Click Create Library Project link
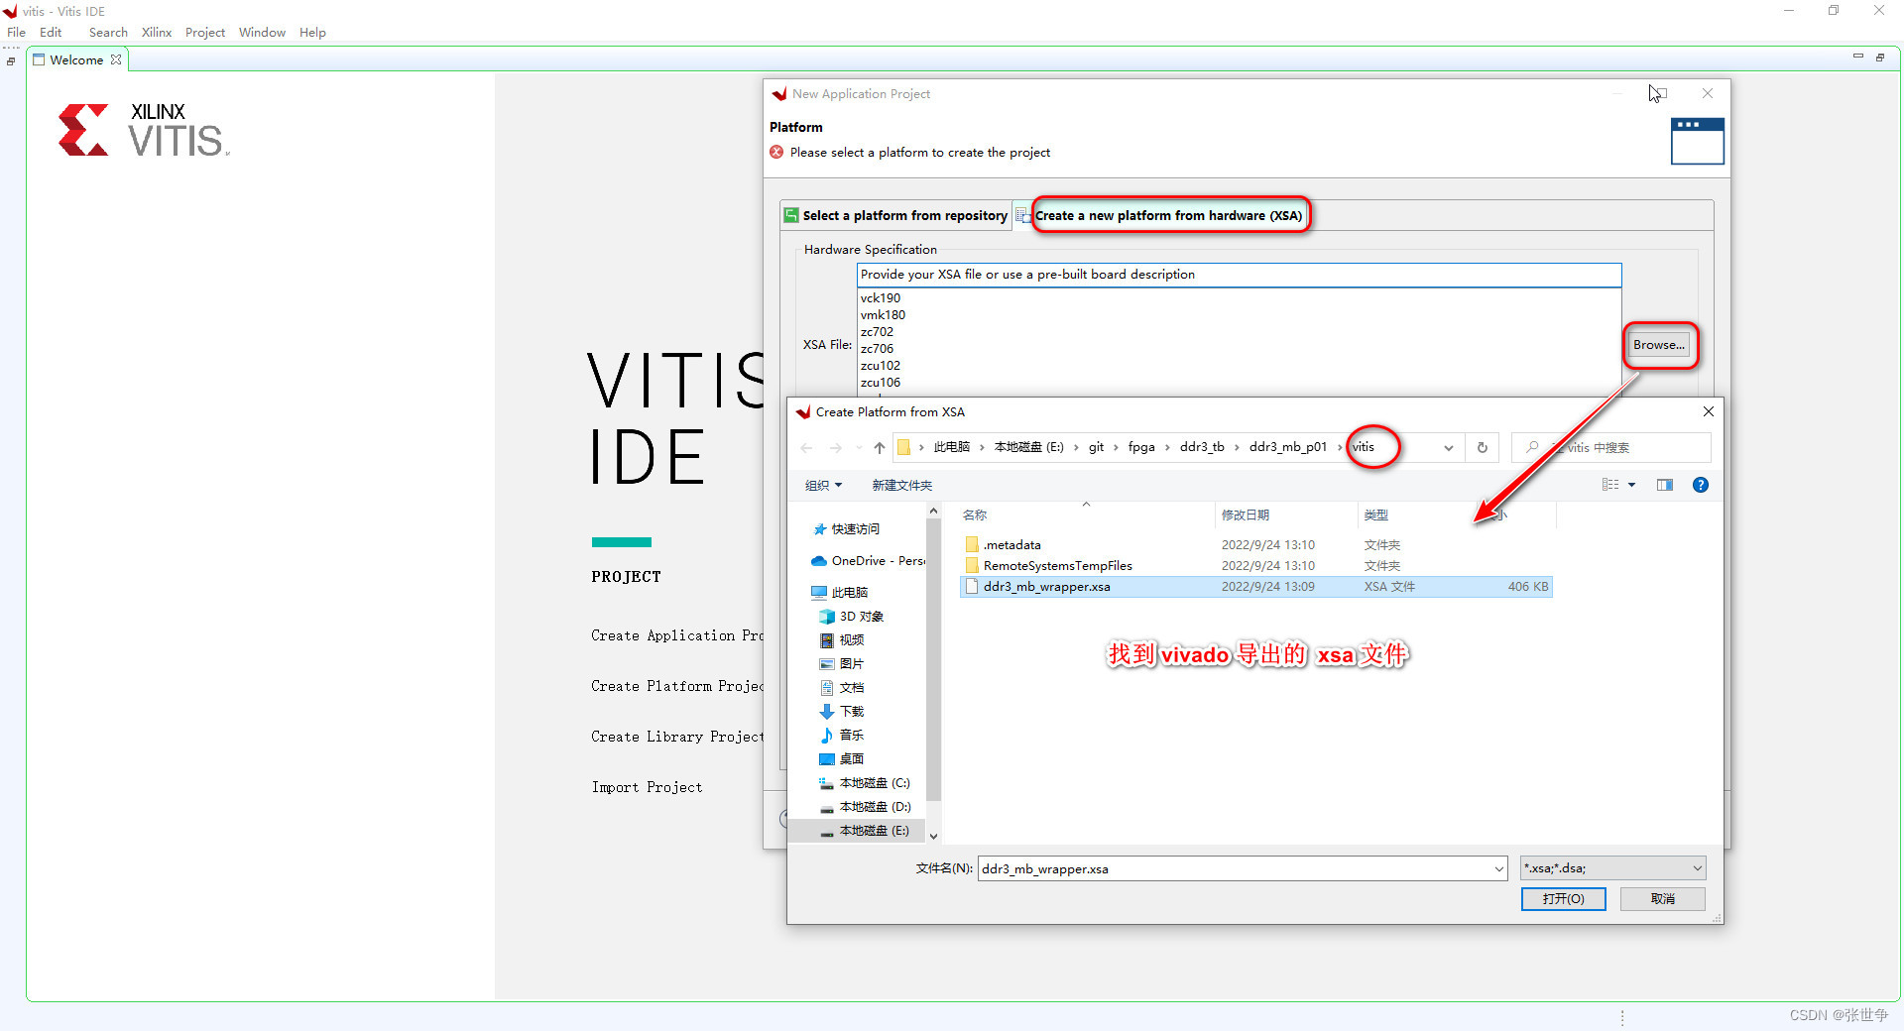 coord(677,737)
